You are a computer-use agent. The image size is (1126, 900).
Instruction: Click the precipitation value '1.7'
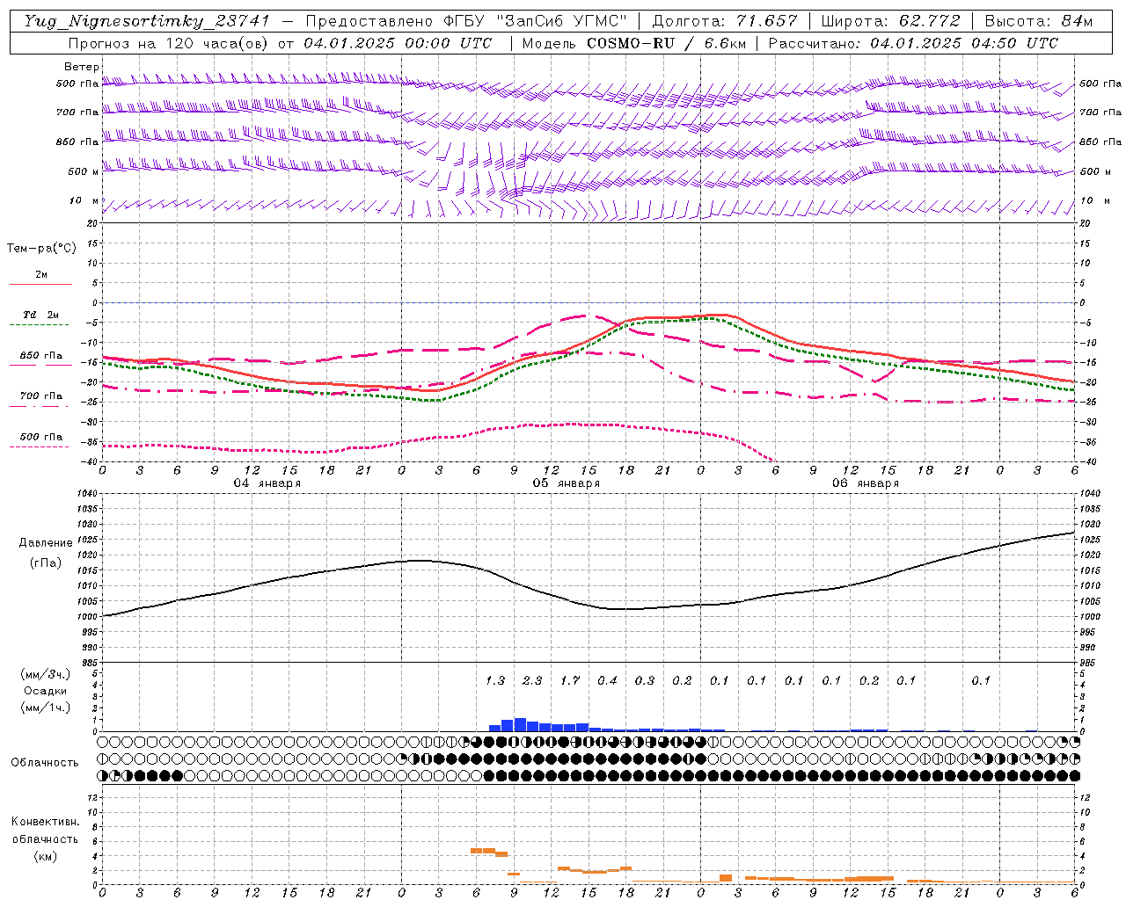(570, 680)
